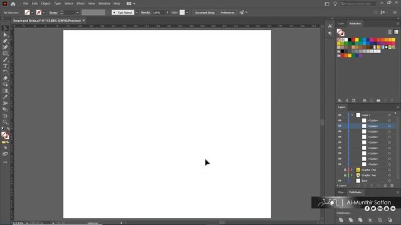Click the lightbulb Discover icon
The width and height of the screenshot is (401, 225).
click(335, 4)
